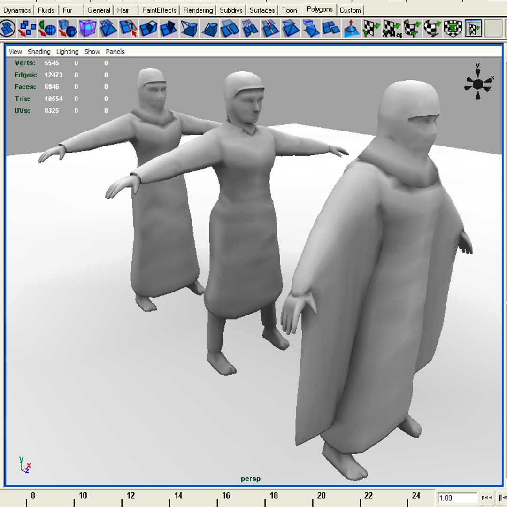507x507 pixels.
Task: Click the Smooth Proxy purple cube icon
Action: (88, 28)
